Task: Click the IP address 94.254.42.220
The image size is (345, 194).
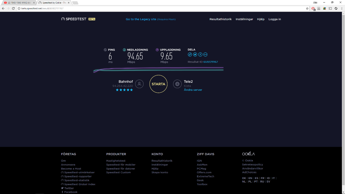Action: (x=123, y=86)
